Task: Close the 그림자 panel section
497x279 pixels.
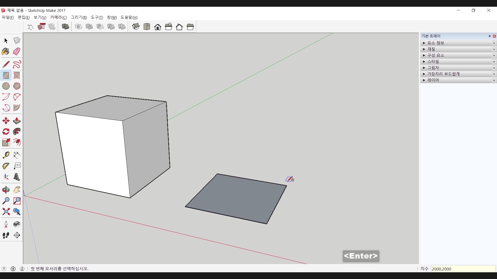Action: coord(494,68)
